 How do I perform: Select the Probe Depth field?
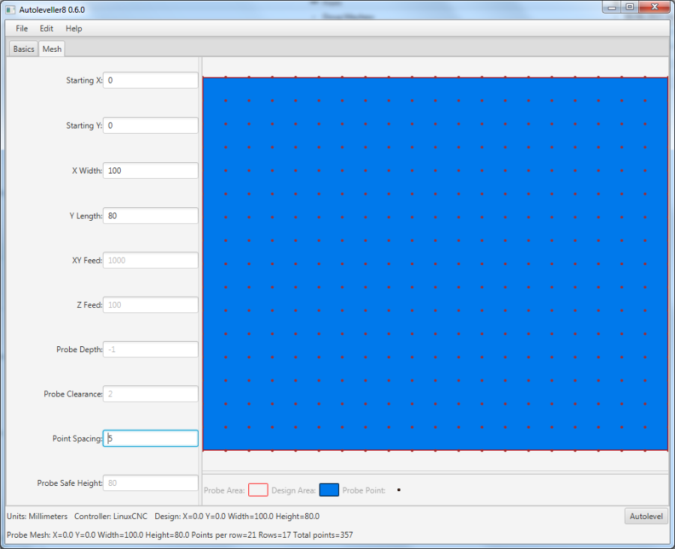point(150,349)
